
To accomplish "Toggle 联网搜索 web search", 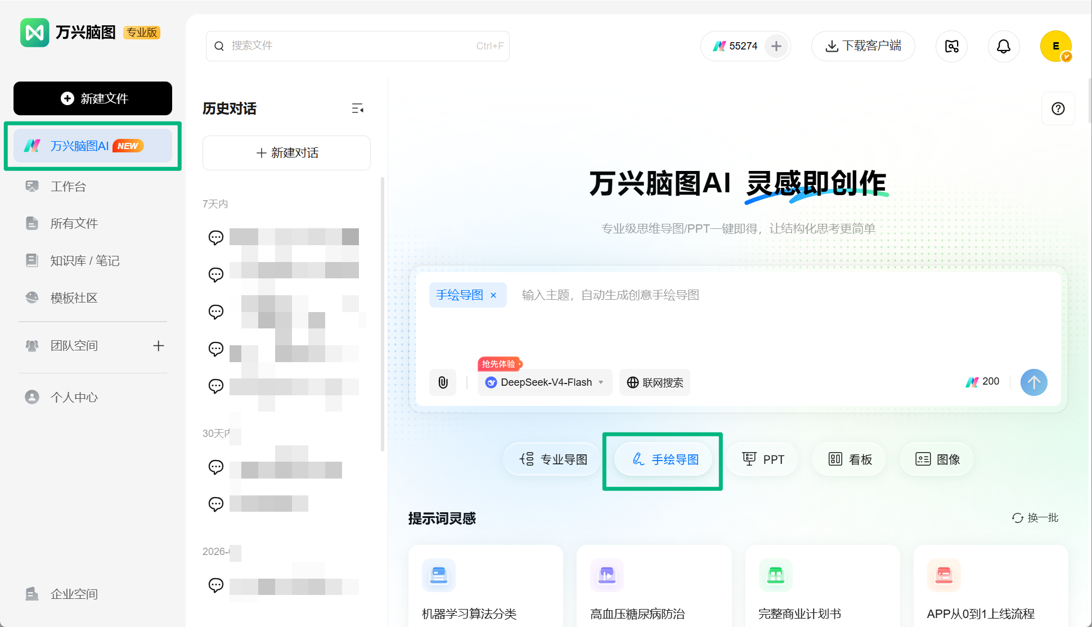I will (655, 382).
